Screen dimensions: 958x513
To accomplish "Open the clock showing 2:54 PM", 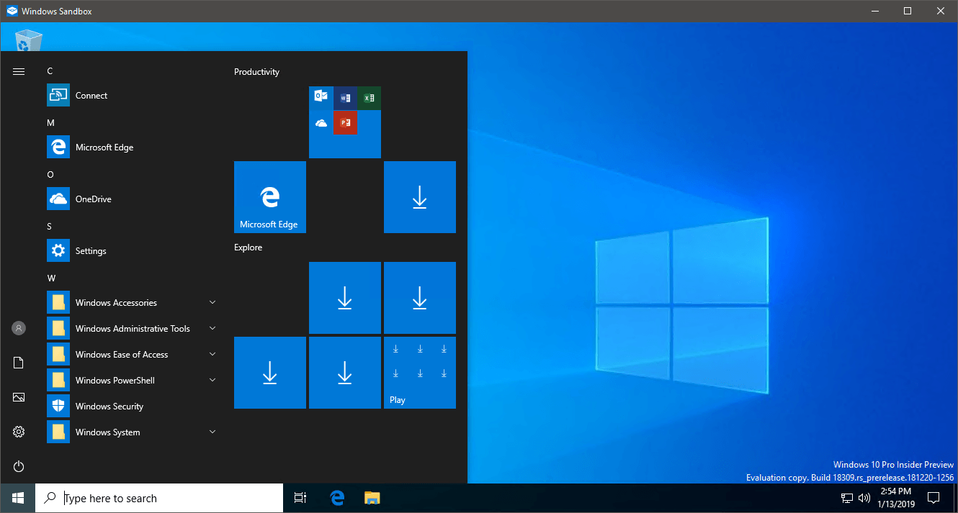I will click(x=896, y=498).
